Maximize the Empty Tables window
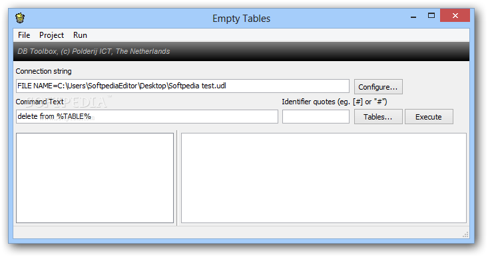Image resolution: width=488 pixels, height=257 pixels. tap(431, 15)
